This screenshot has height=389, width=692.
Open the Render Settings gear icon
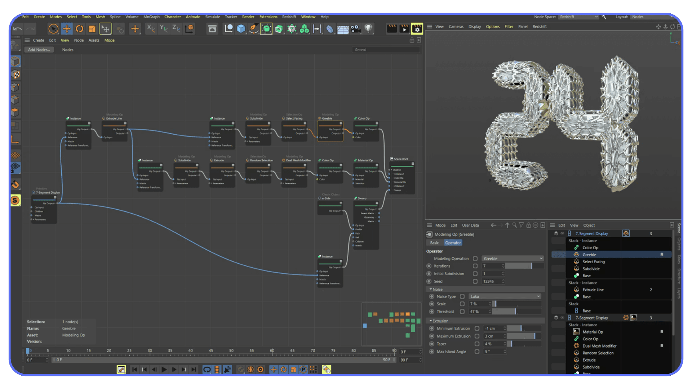417,29
